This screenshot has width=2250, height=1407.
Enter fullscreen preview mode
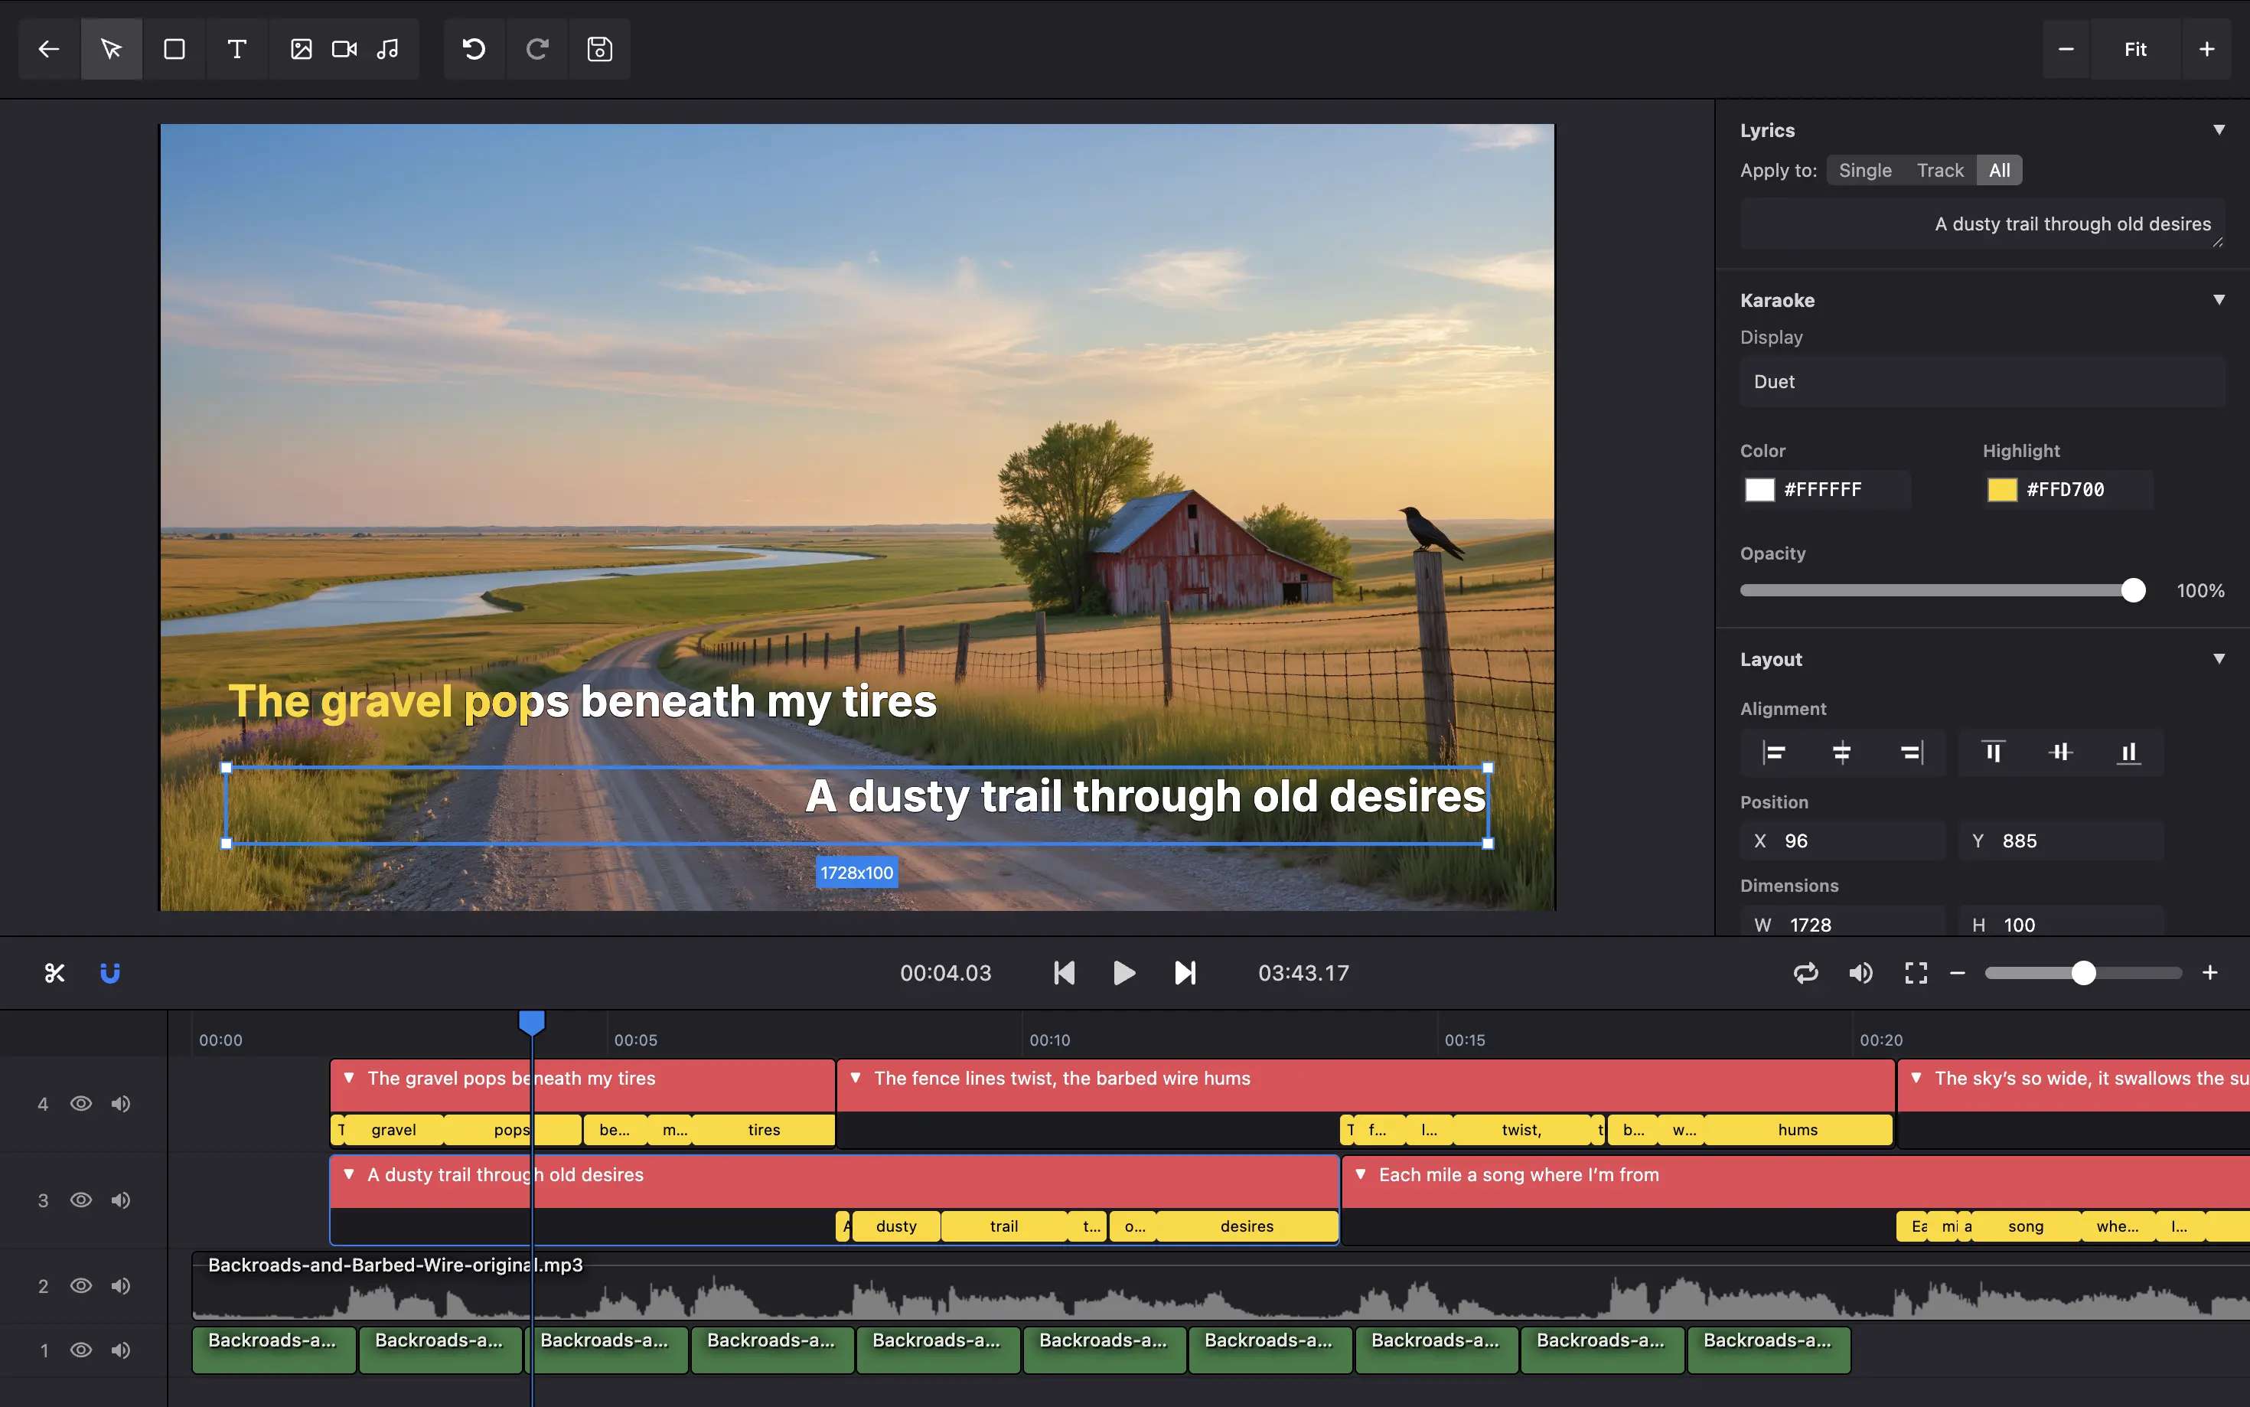(x=1915, y=972)
